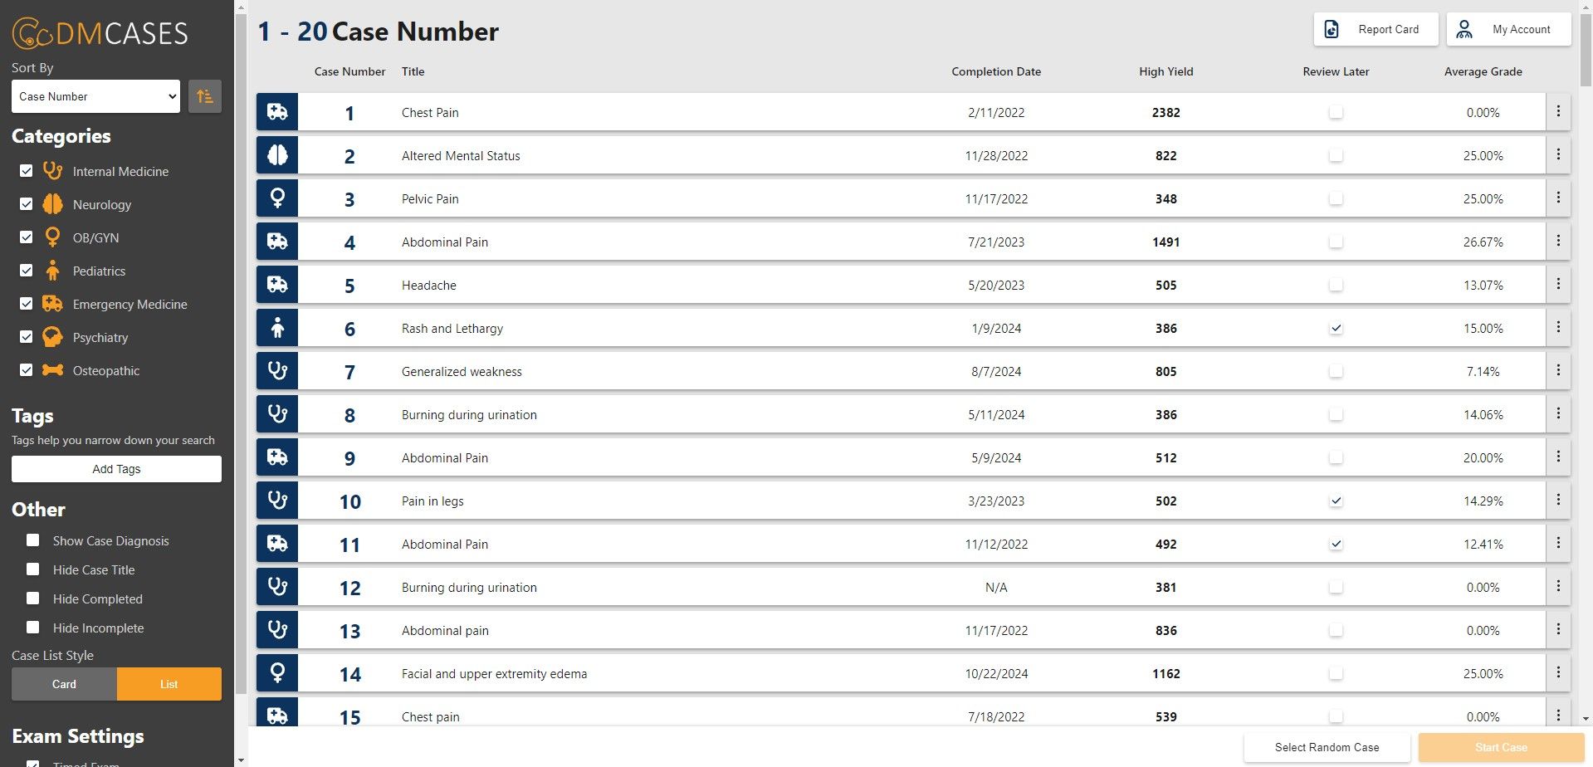Click the female symbol icon for case 3
The width and height of the screenshot is (1593, 767).
(277, 198)
